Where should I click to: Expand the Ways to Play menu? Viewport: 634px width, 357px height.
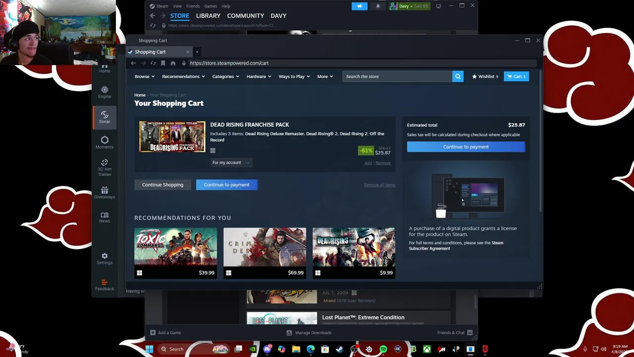pos(294,76)
